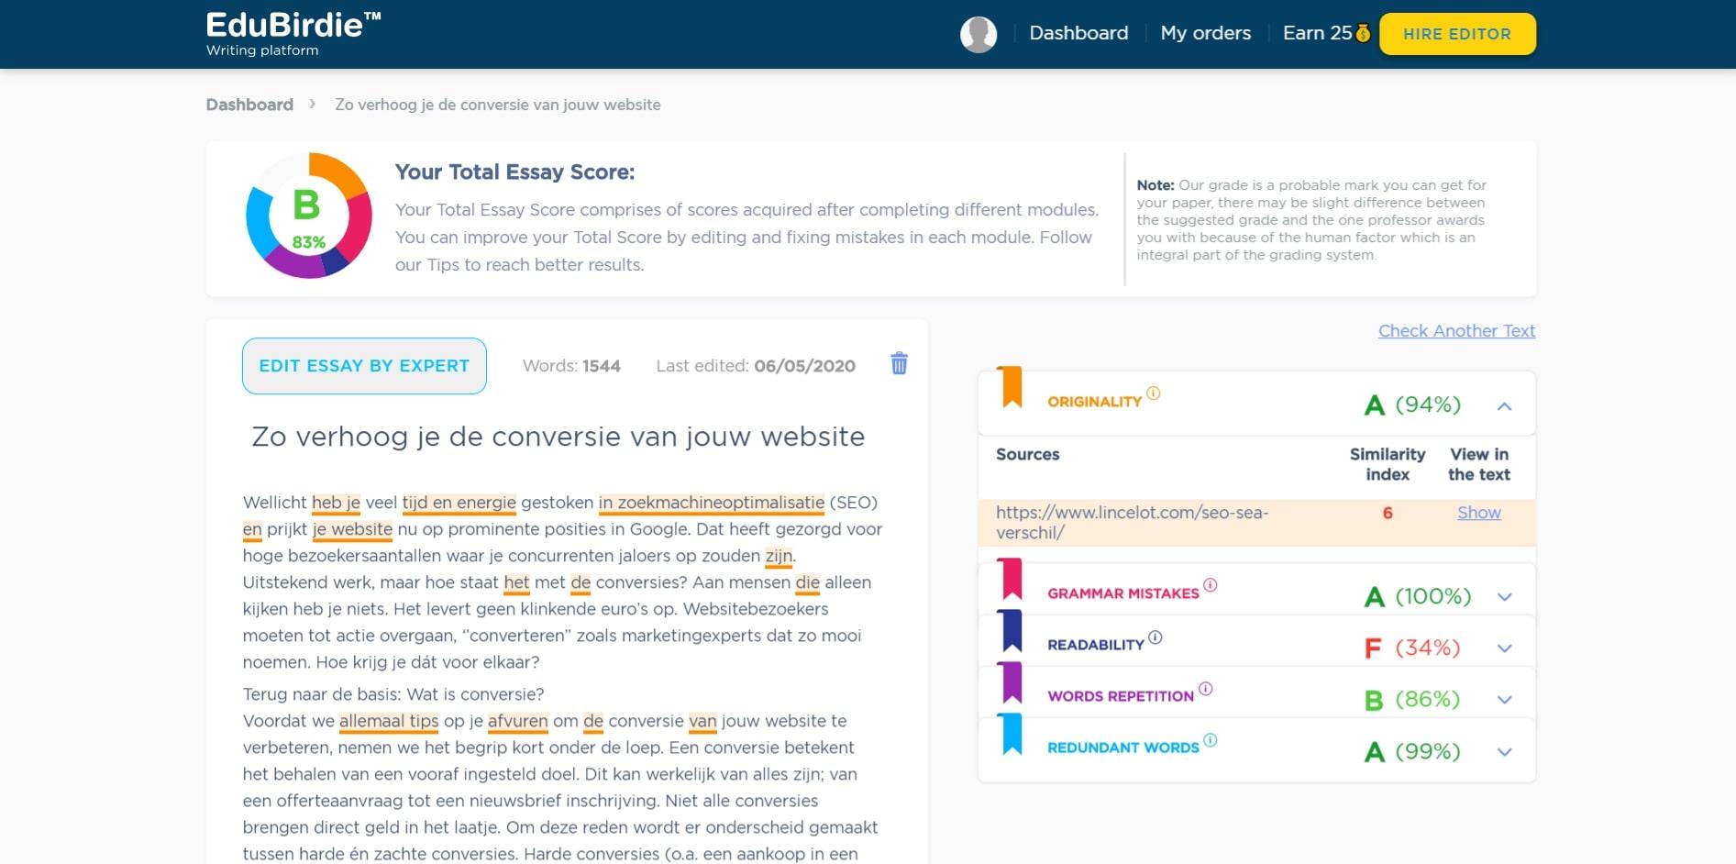Click the Originality grade A (94%)
1736x864 pixels.
pyautogui.click(x=1412, y=404)
